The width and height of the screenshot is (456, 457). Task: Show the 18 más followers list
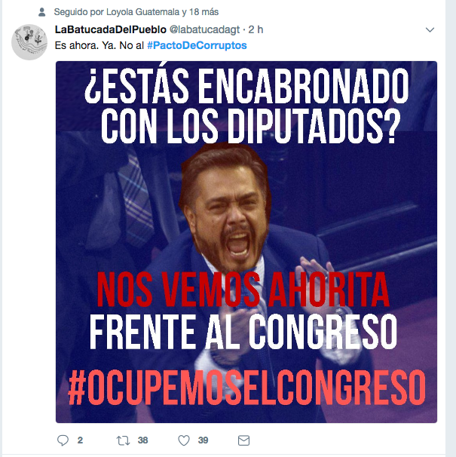click(204, 12)
